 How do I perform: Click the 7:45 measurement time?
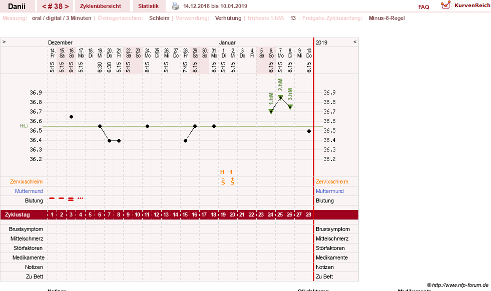[x=185, y=67]
